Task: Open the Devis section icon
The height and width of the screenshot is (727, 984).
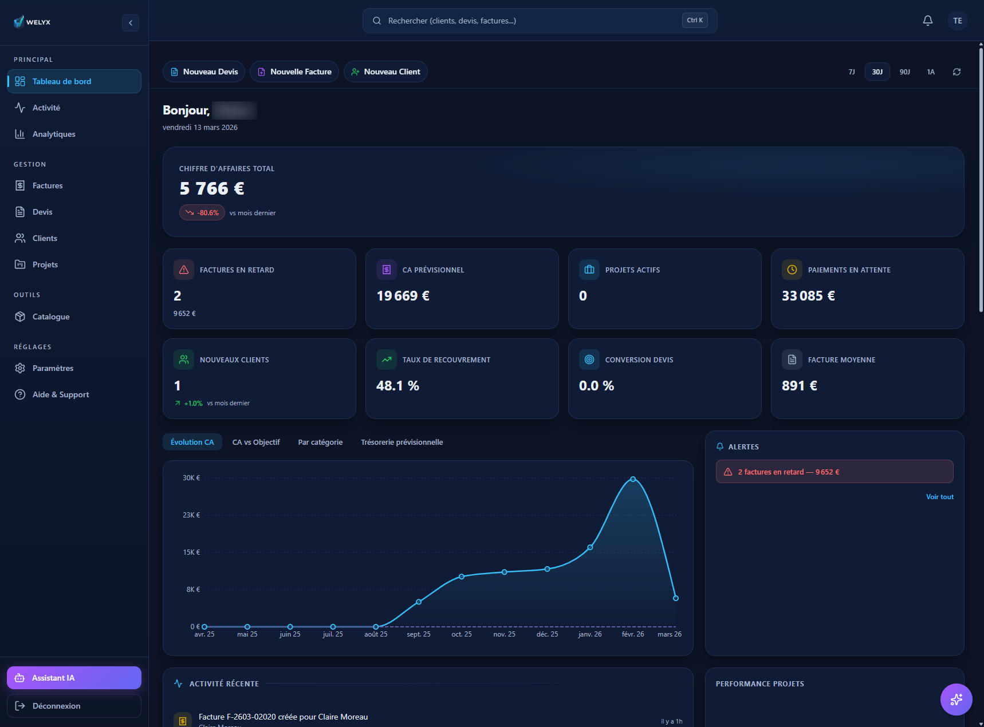Action: pos(20,212)
